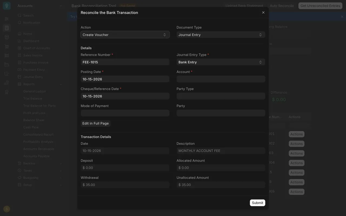Click the Purchase Invoice sidebar icon
The width and height of the screenshot is (346, 216).
[19, 63]
